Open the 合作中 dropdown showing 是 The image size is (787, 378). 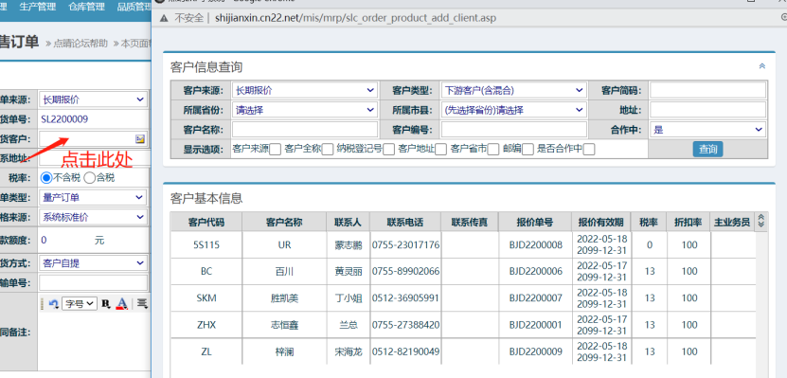(707, 130)
